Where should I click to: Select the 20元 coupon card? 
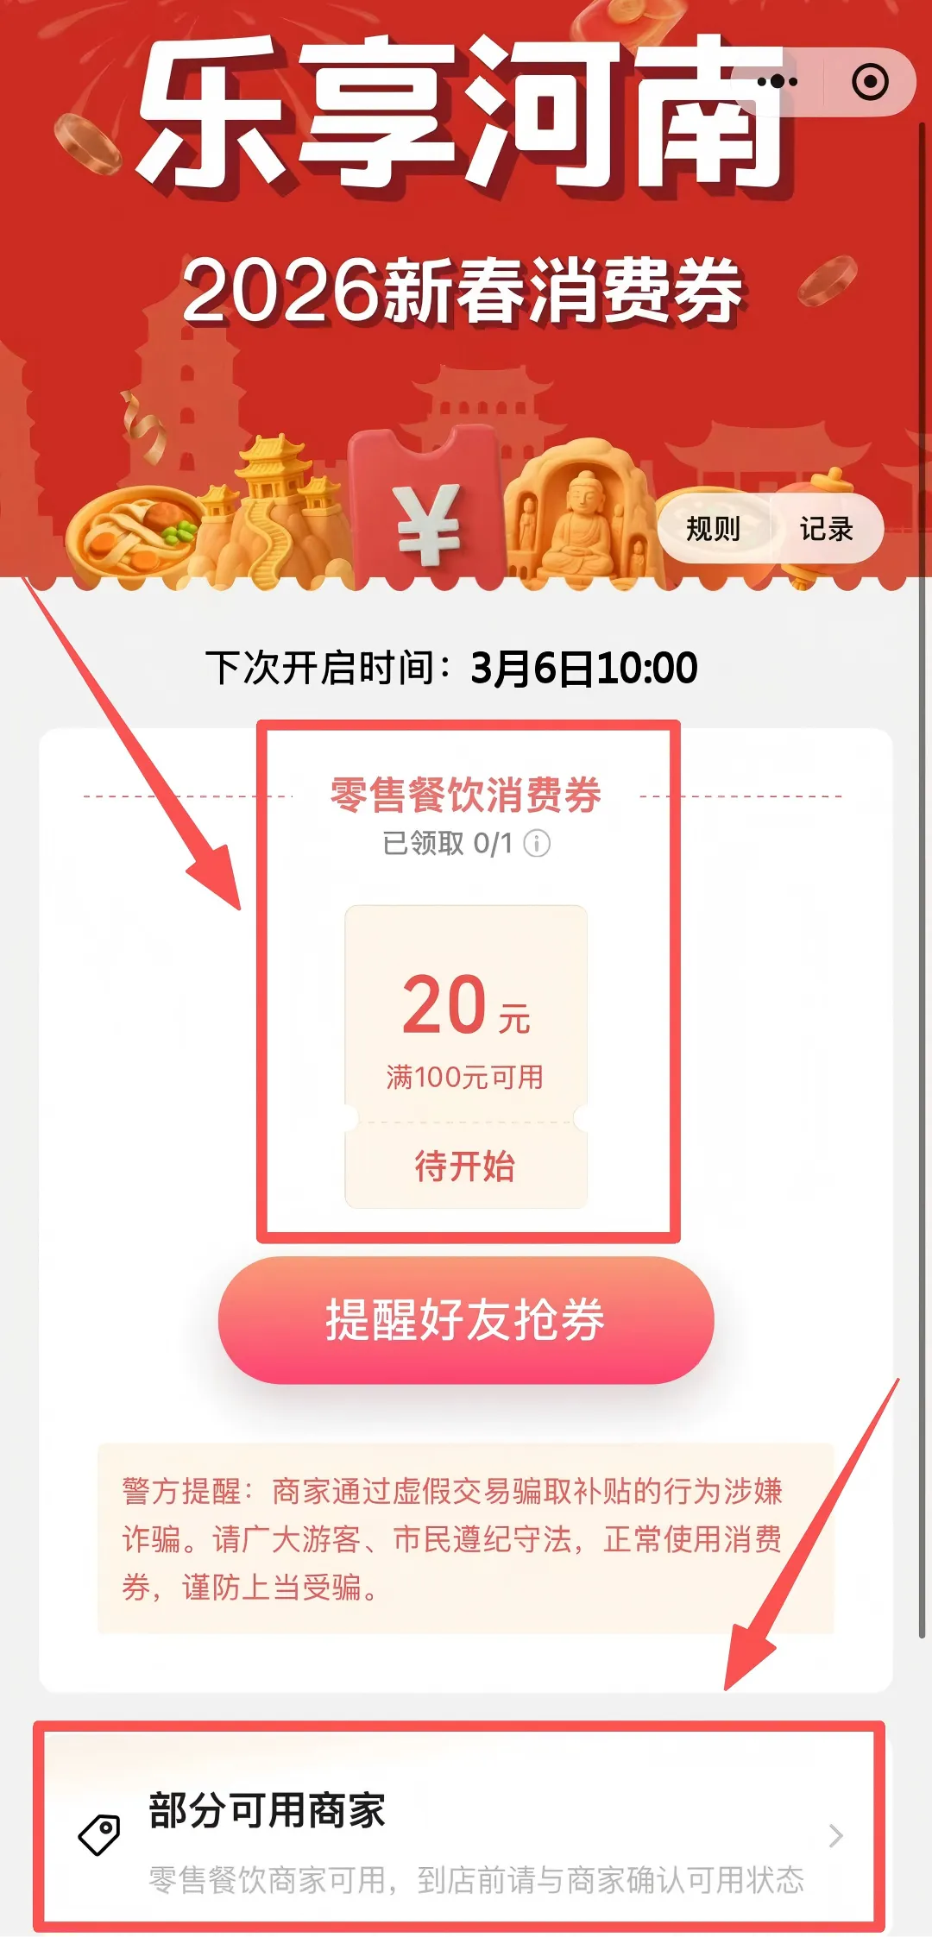(x=466, y=1056)
